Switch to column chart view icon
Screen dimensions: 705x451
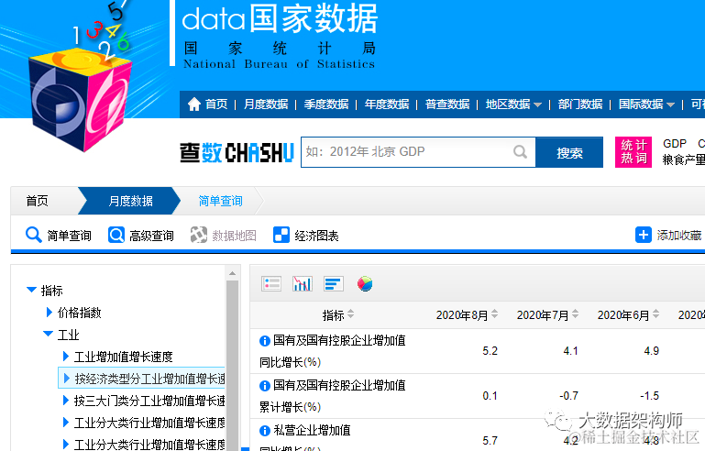click(x=303, y=284)
